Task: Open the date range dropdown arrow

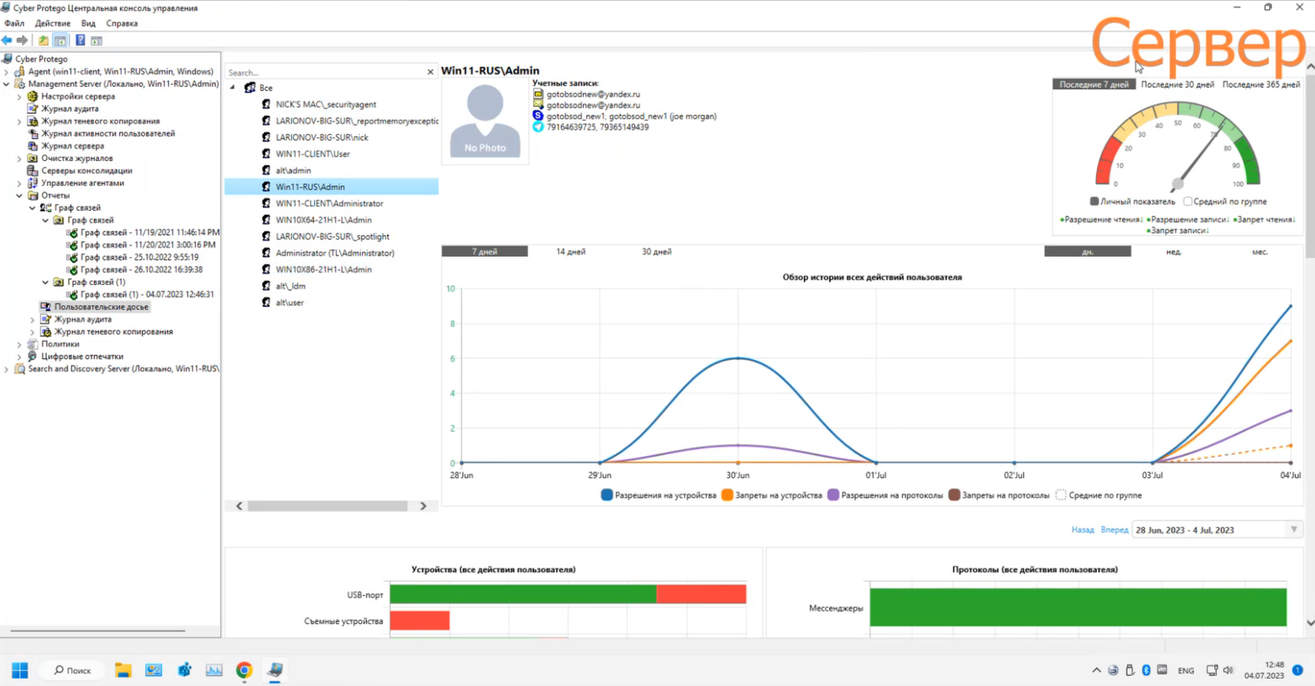Action: [1293, 530]
